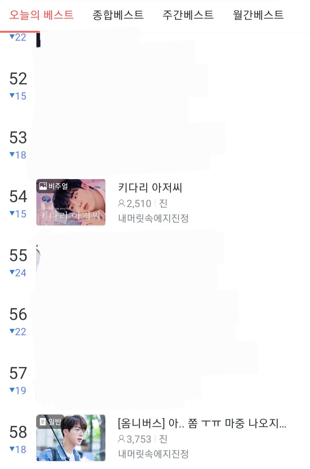Click the down arrow at rank 55
This screenshot has width=310, height=469.
12,272
